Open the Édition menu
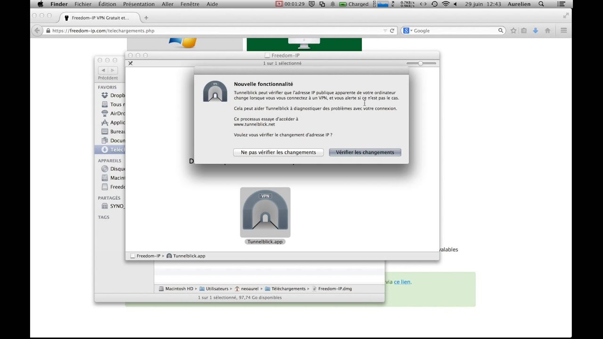Image resolution: width=603 pixels, height=339 pixels. (107, 4)
